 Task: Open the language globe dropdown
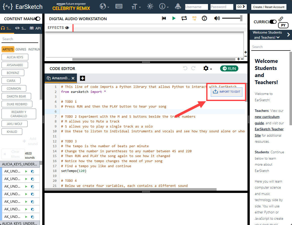pos(104,7)
